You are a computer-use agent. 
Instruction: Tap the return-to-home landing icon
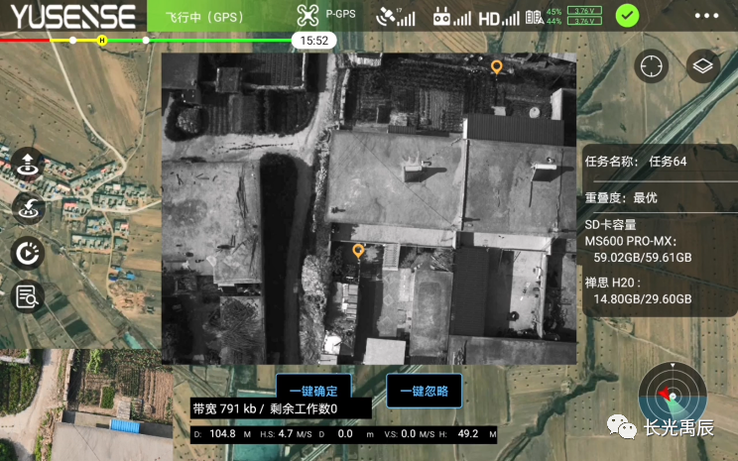(27, 207)
